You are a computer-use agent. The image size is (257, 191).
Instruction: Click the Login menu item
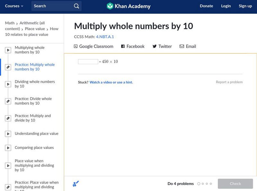(226, 6)
